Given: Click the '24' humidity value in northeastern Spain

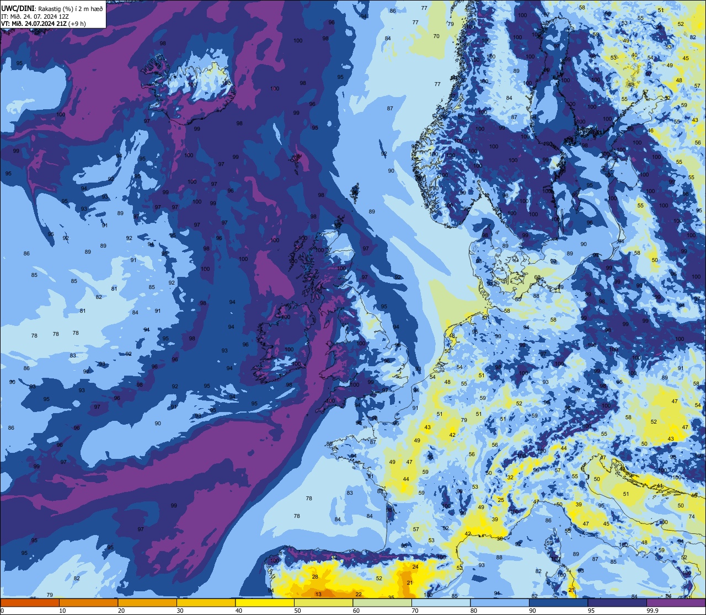Looking at the screenshot, I should 415,566.
